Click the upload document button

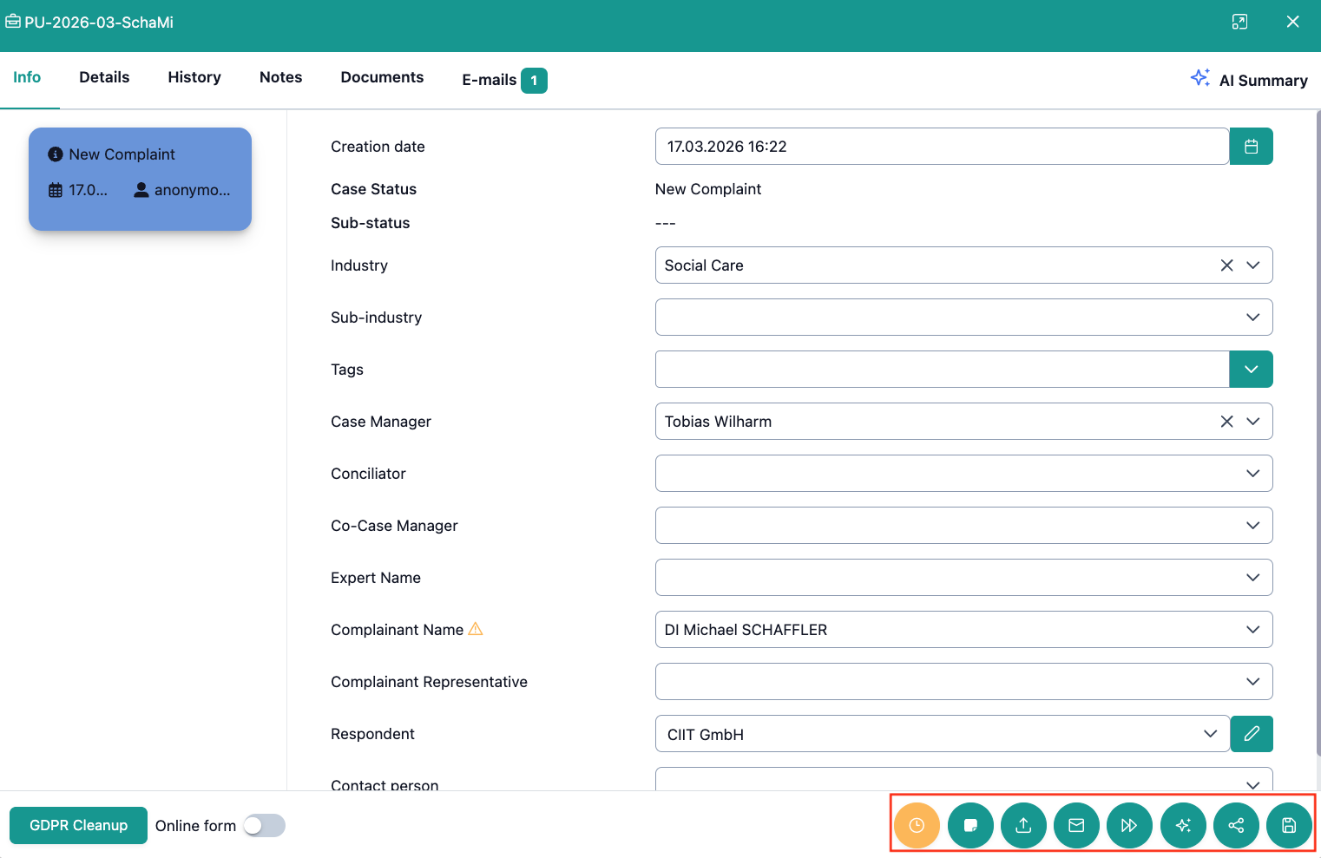[x=1023, y=825]
